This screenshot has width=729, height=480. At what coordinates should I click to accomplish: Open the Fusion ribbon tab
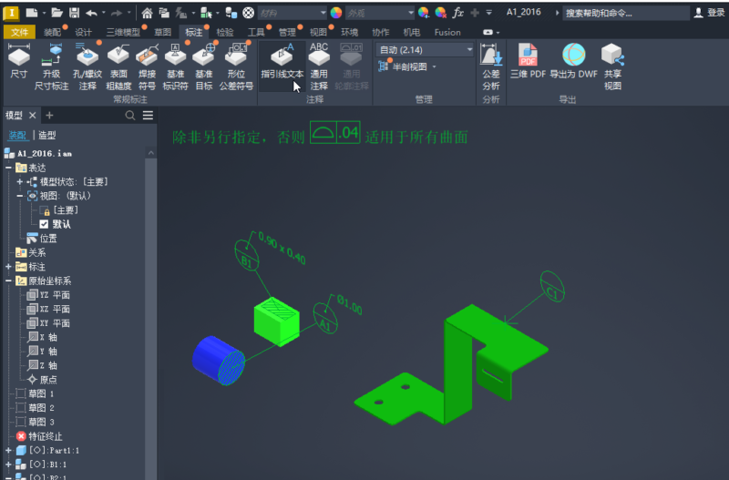pos(447,32)
